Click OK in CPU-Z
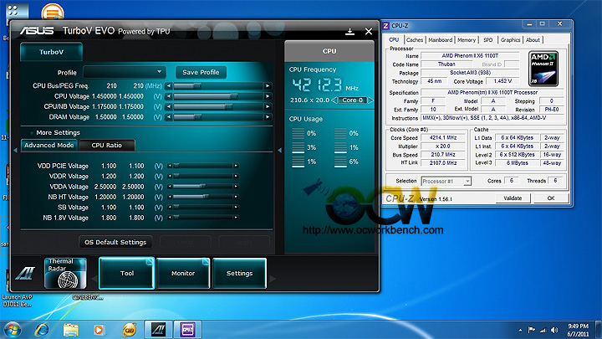 [x=550, y=198]
